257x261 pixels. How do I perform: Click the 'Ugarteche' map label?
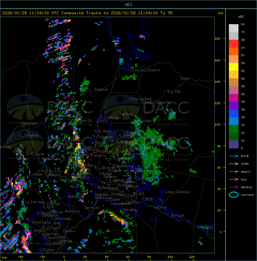coord(76,197)
